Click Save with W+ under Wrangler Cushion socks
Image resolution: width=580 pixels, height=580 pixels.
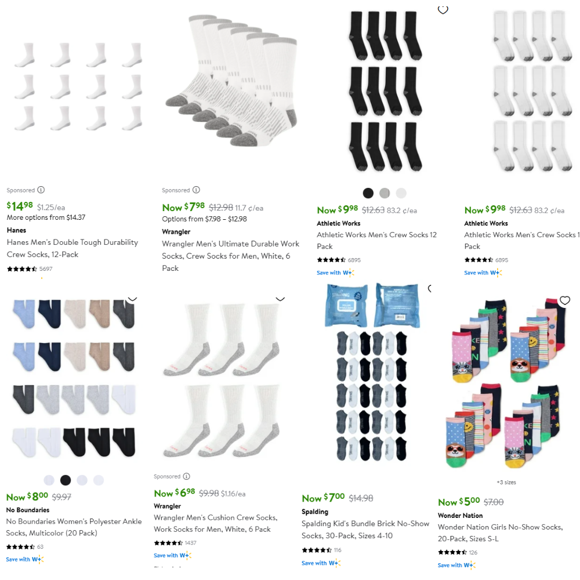point(173,555)
